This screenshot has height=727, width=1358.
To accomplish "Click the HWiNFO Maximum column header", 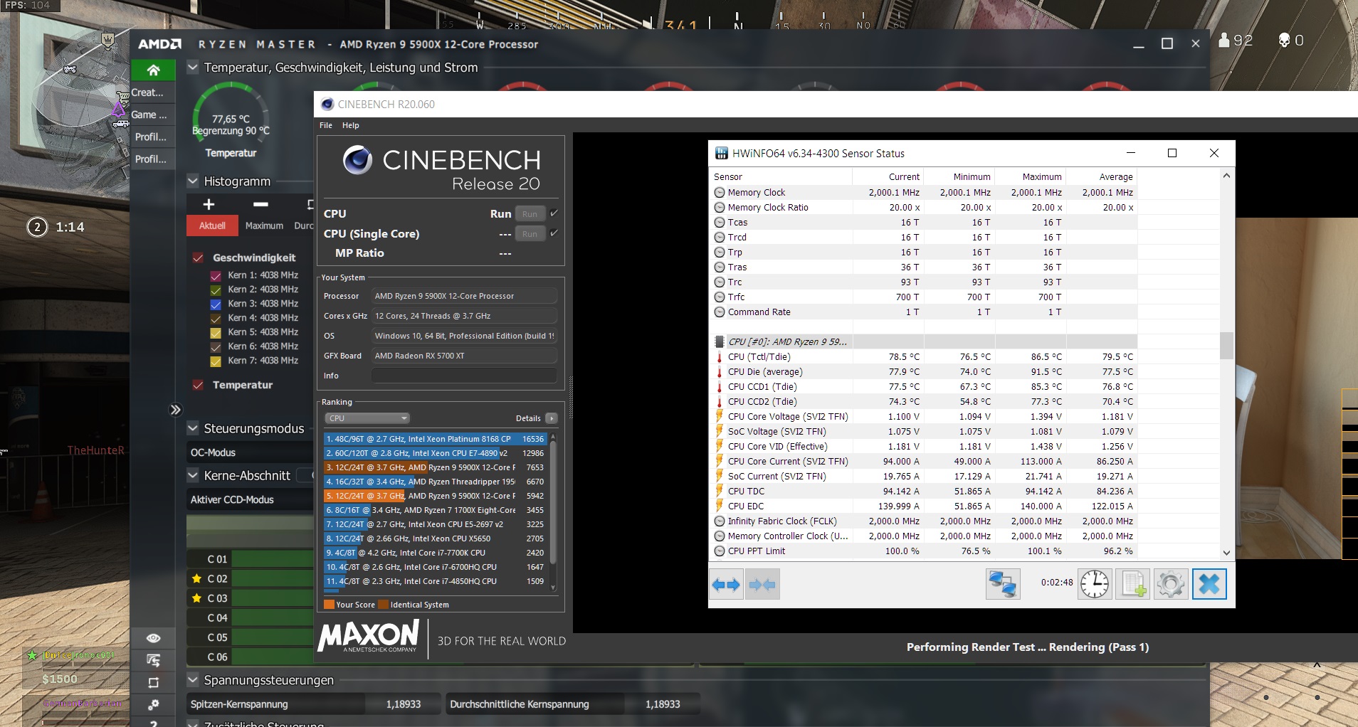I will click(x=1030, y=176).
